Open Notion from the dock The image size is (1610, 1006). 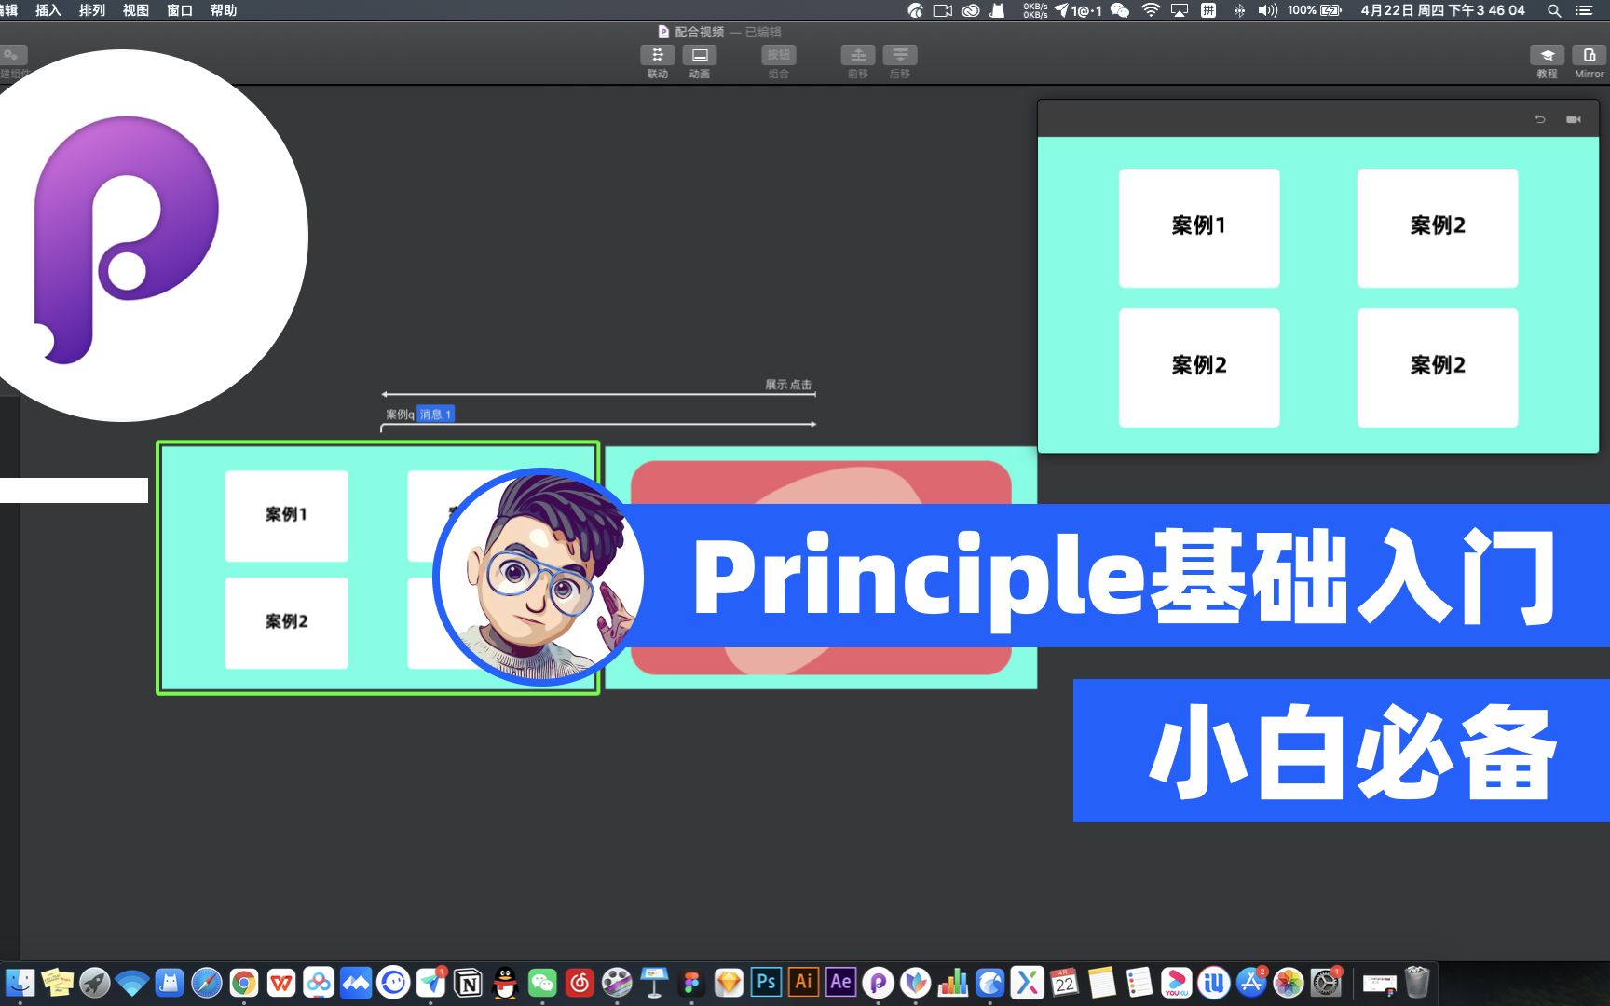[468, 983]
